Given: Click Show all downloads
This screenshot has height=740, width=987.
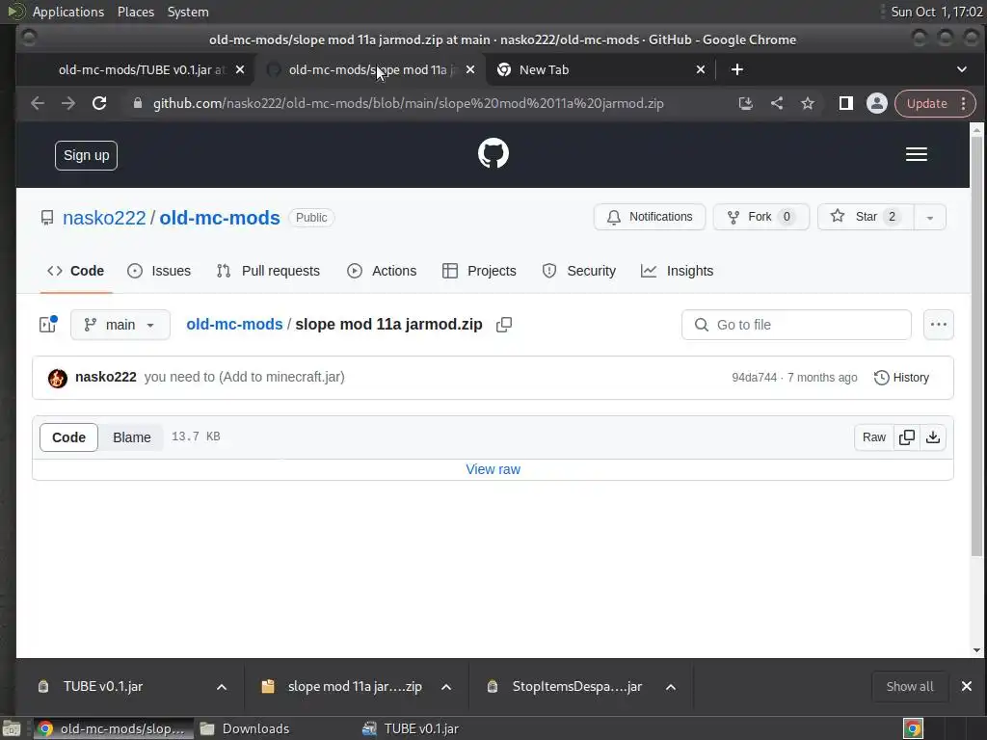Looking at the screenshot, I should pyautogui.click(x=910, y=686).
